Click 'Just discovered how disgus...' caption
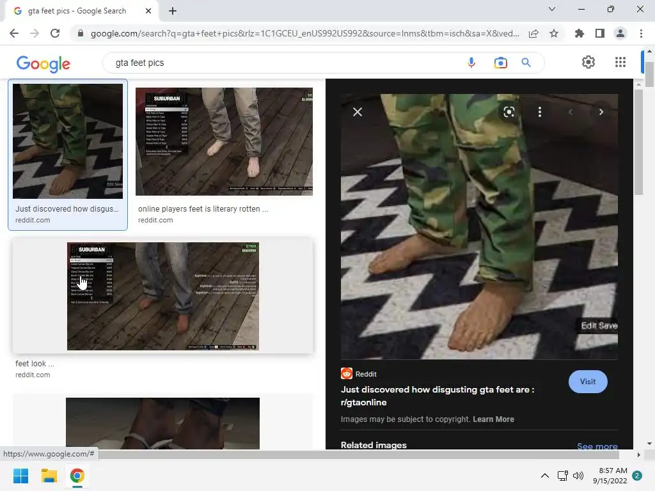Screen dimensions: 655x491 pos(67,209)
